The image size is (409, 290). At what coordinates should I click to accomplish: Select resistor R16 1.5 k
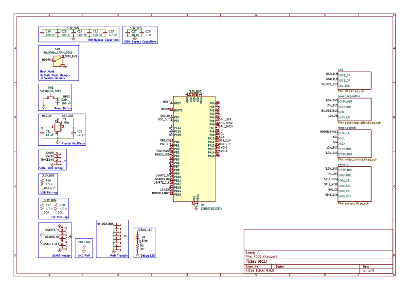pyautogui.click(x=42, y=182)
